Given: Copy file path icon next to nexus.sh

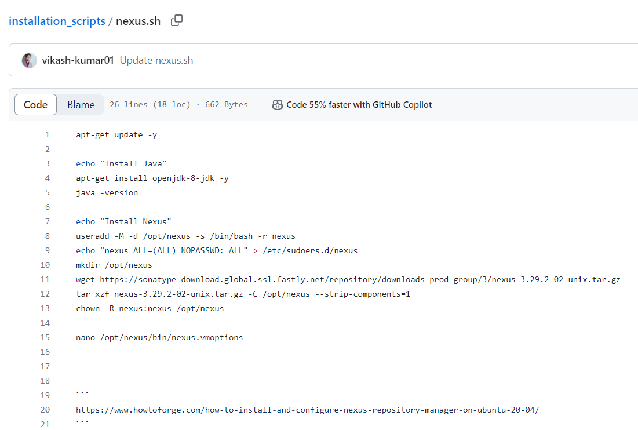Looking at the screenshot, I should [177, 20].
